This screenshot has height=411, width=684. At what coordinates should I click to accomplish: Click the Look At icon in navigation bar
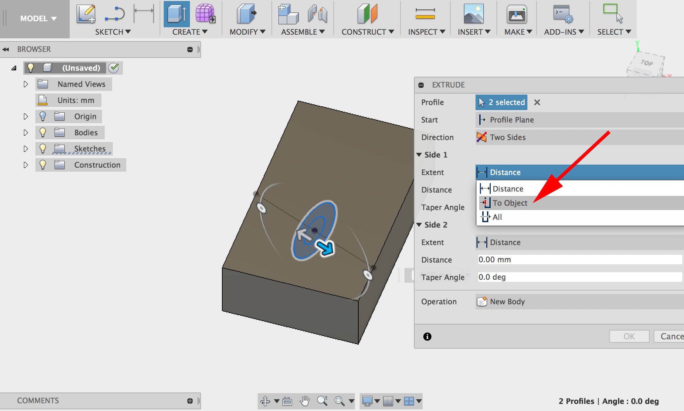pyautogui.click(x=287, y=401)
